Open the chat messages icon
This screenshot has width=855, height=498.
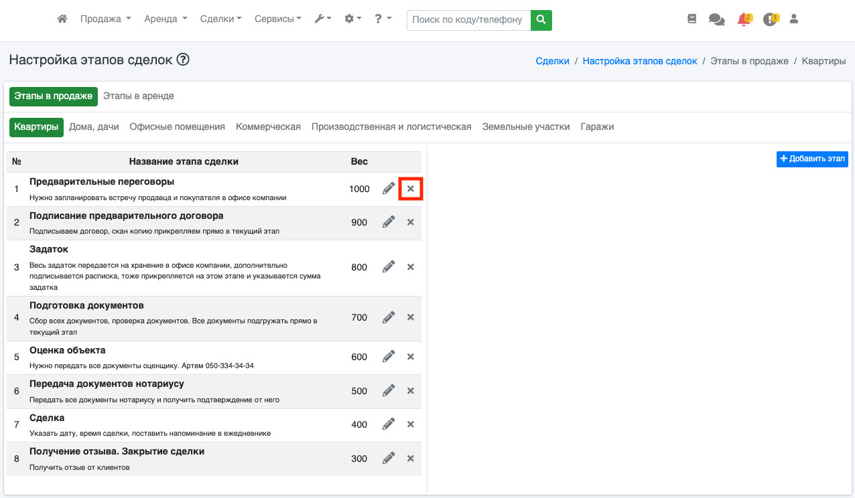[x=716, y=19]
